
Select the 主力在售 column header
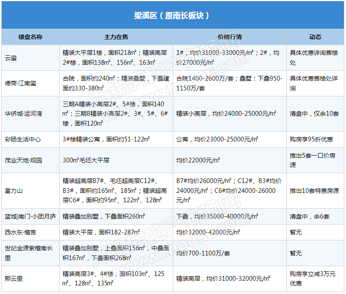coord(116,37)
